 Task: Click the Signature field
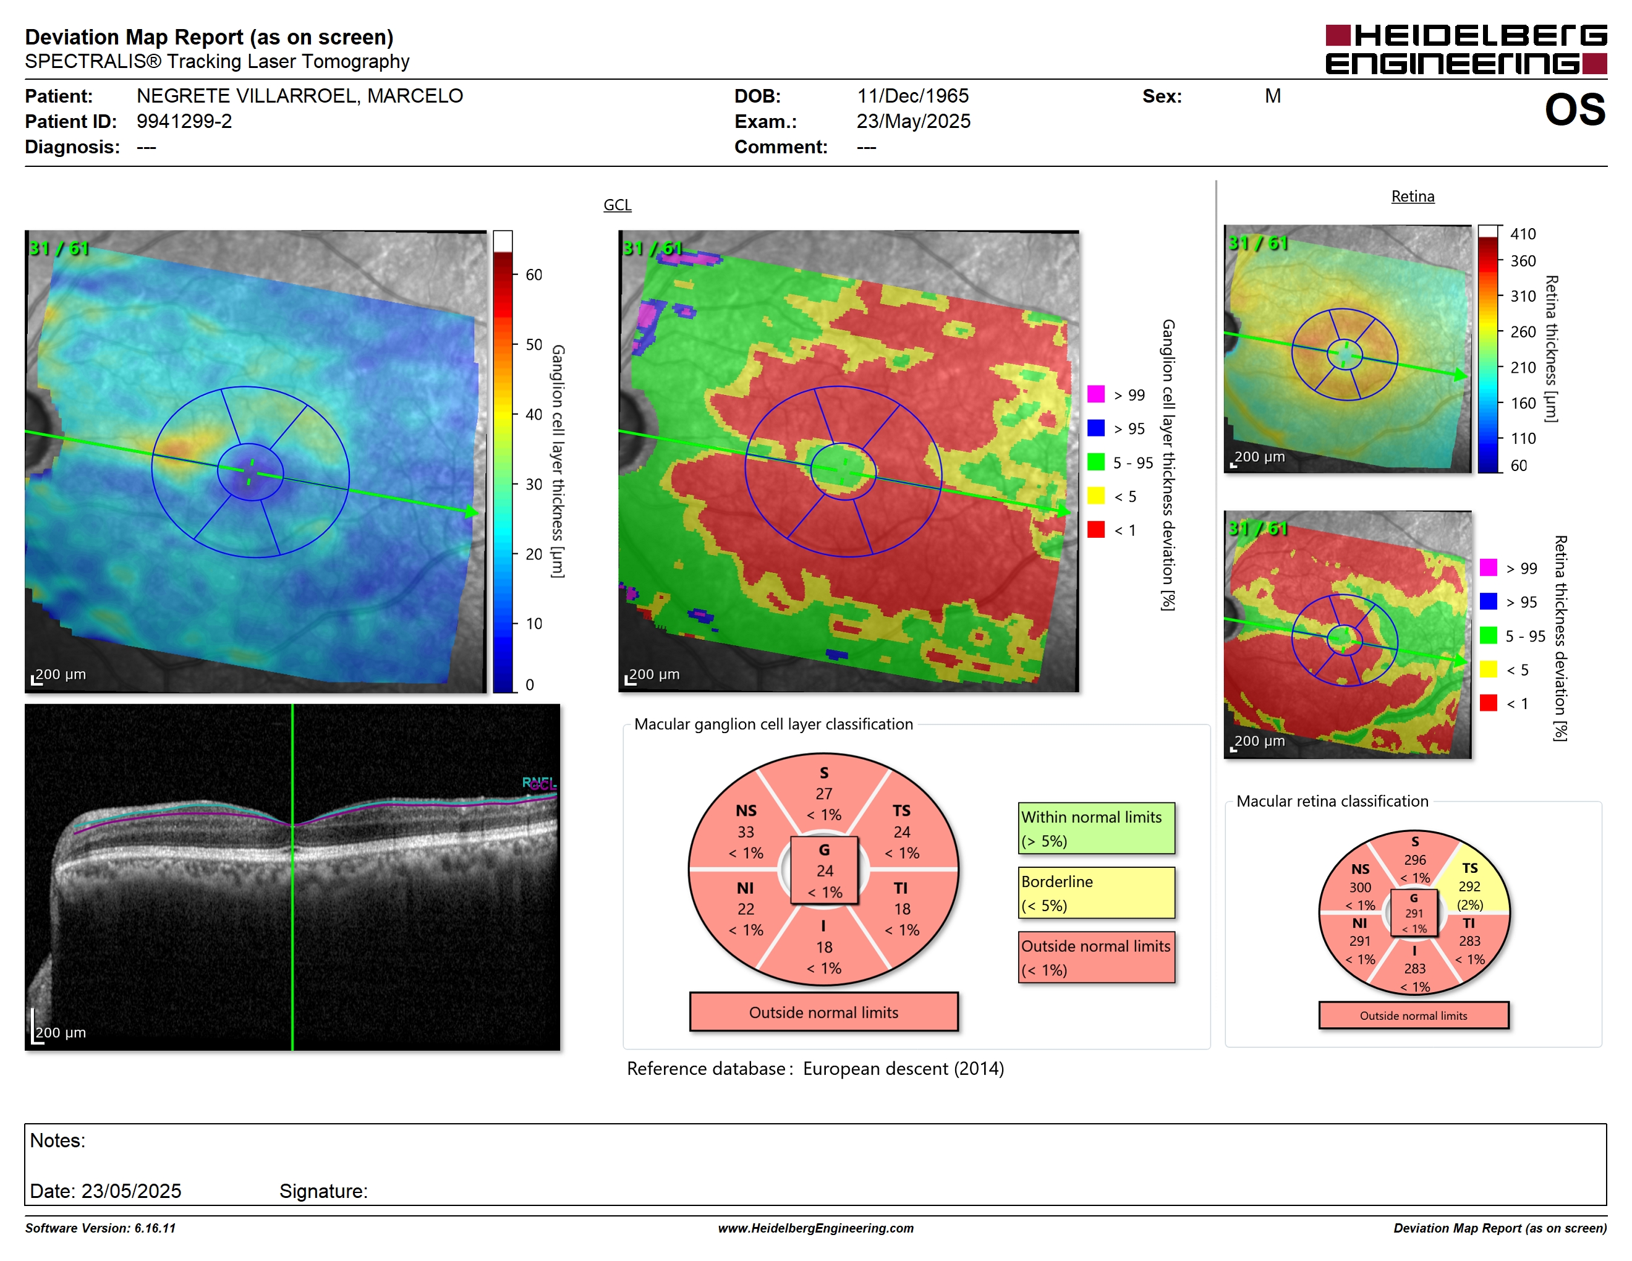point(323,1191)
